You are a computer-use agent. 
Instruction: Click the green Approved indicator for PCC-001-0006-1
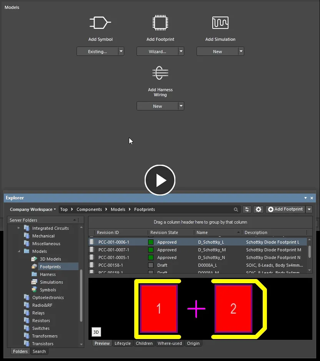tap(152, 242)
